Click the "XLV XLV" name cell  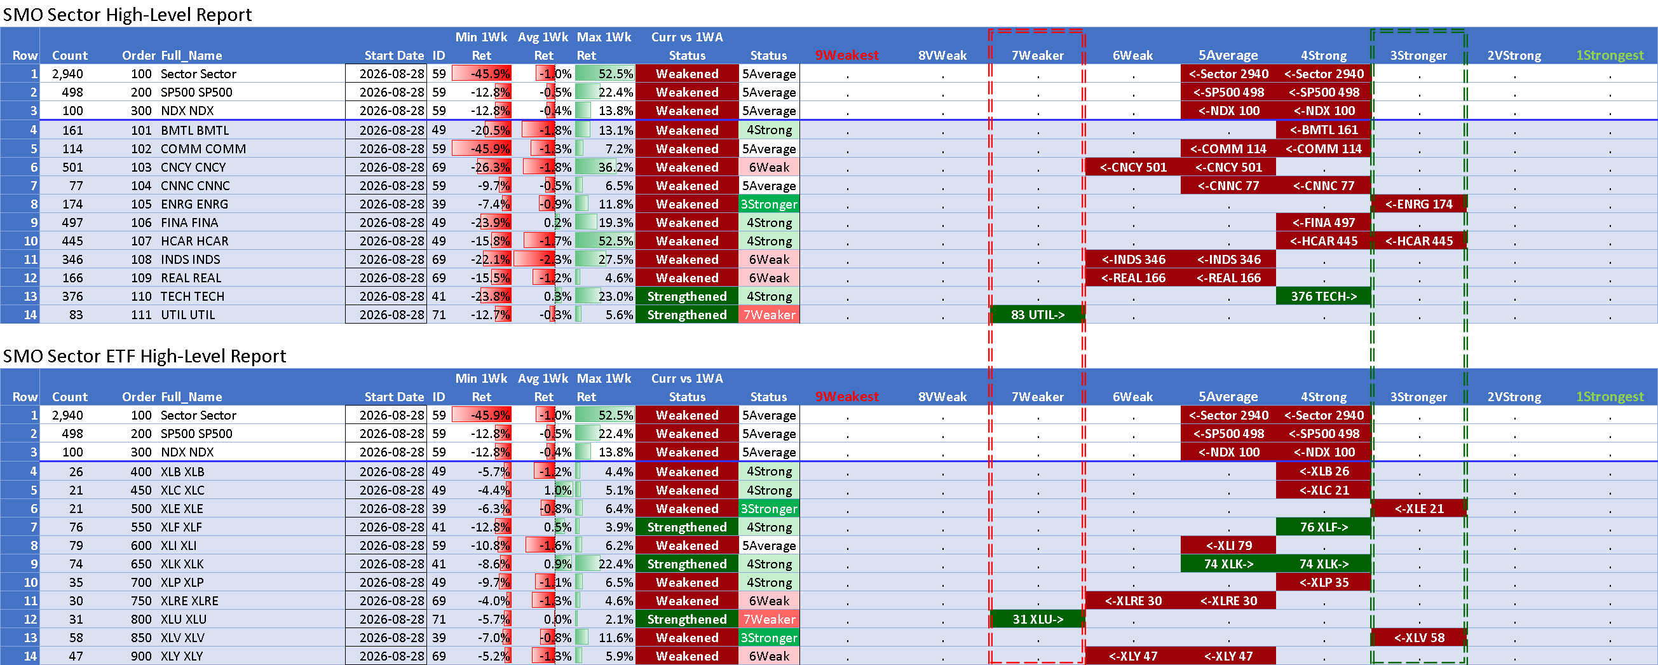pos(182,638)
